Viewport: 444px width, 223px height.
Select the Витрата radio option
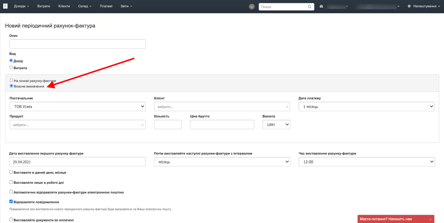click(11, 67)
